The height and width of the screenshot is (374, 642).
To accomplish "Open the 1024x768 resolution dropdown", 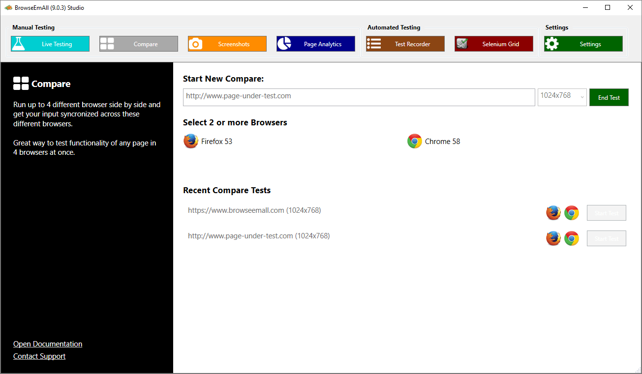I will click(562, 97).
